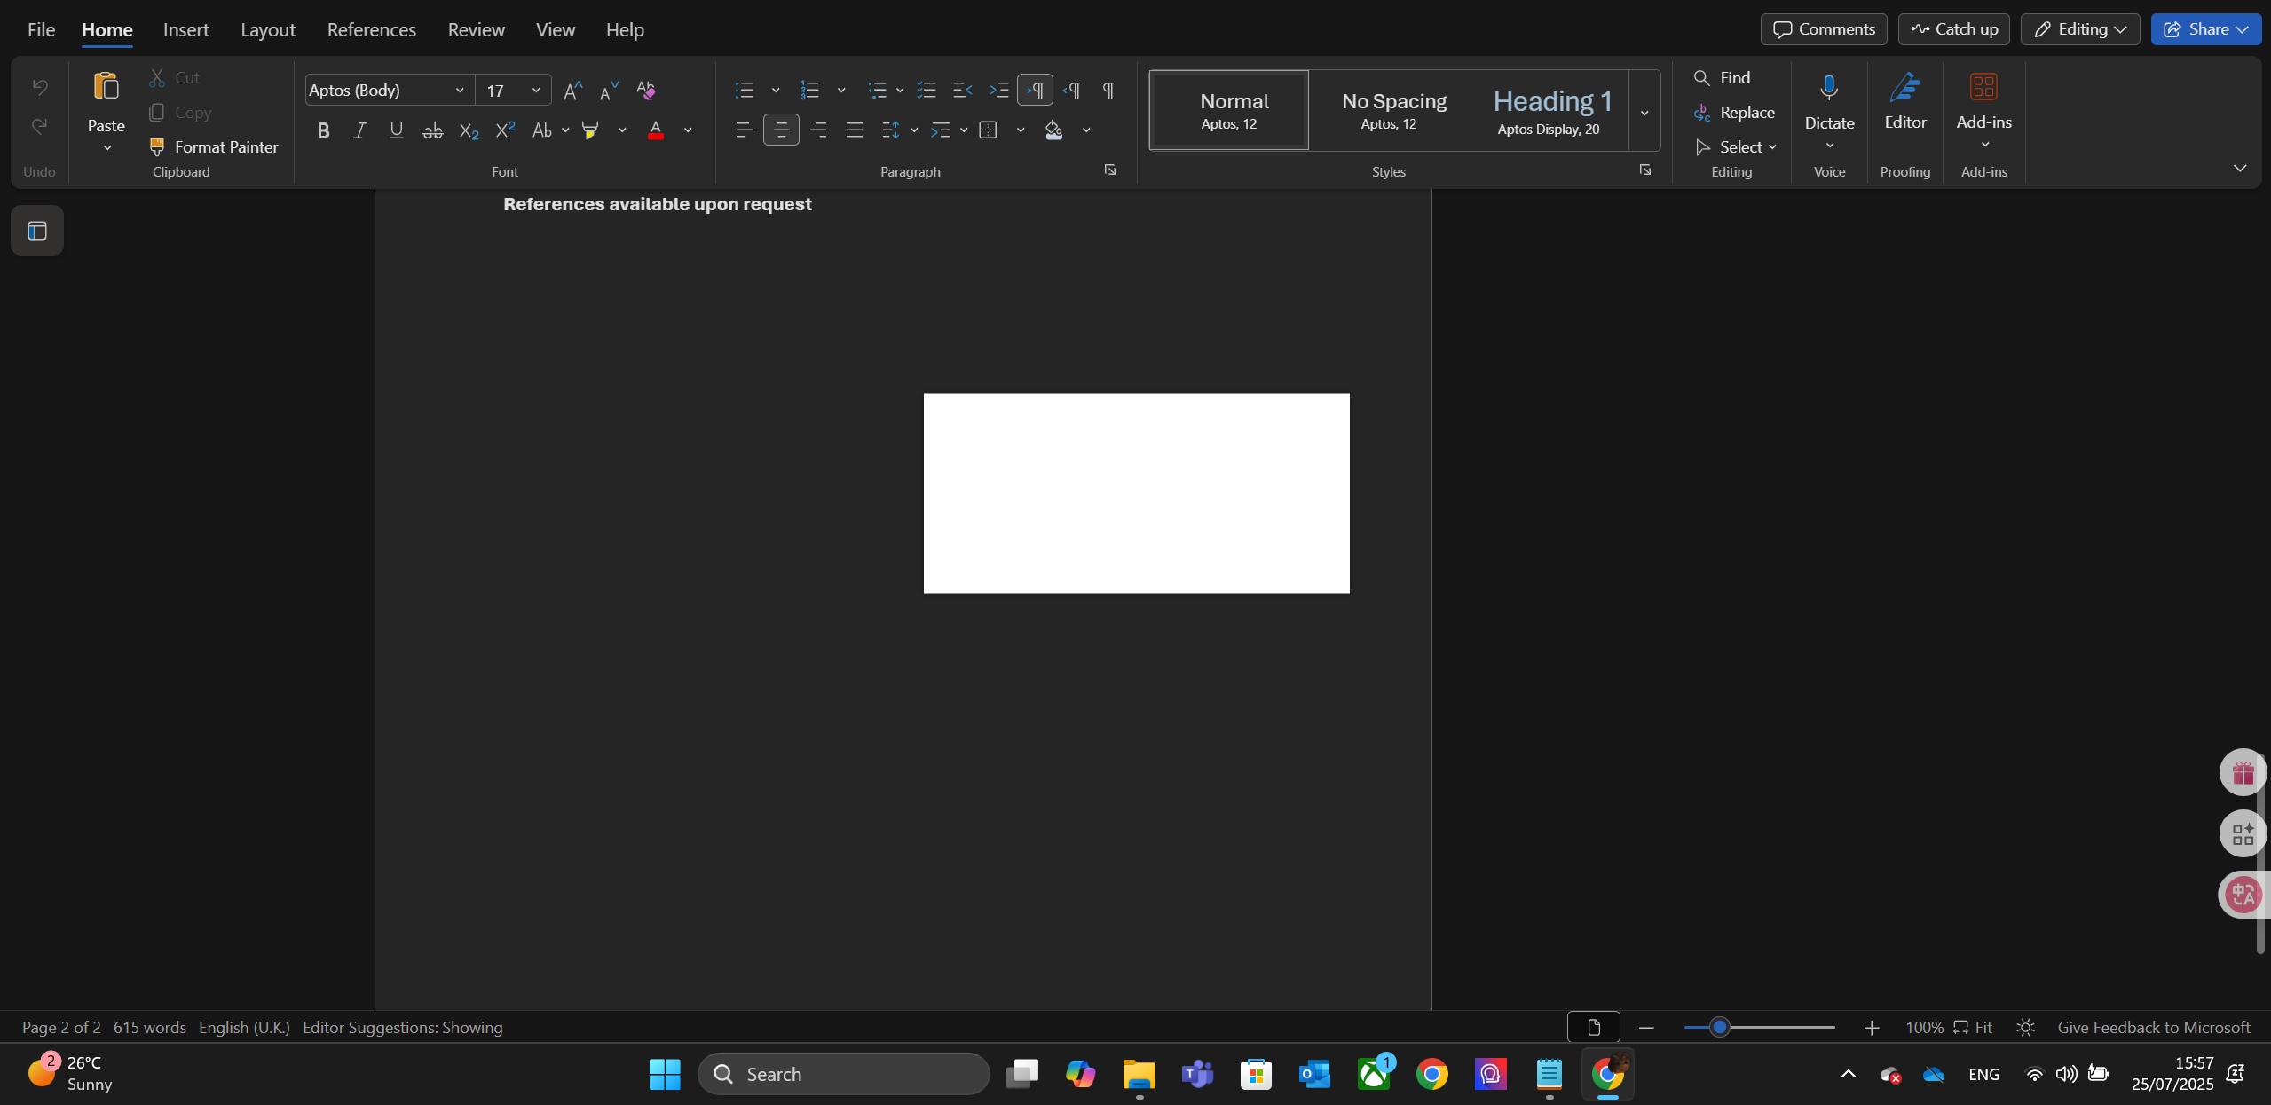
Task: Expand the Styles gallery
Action: coord(1644,112)
